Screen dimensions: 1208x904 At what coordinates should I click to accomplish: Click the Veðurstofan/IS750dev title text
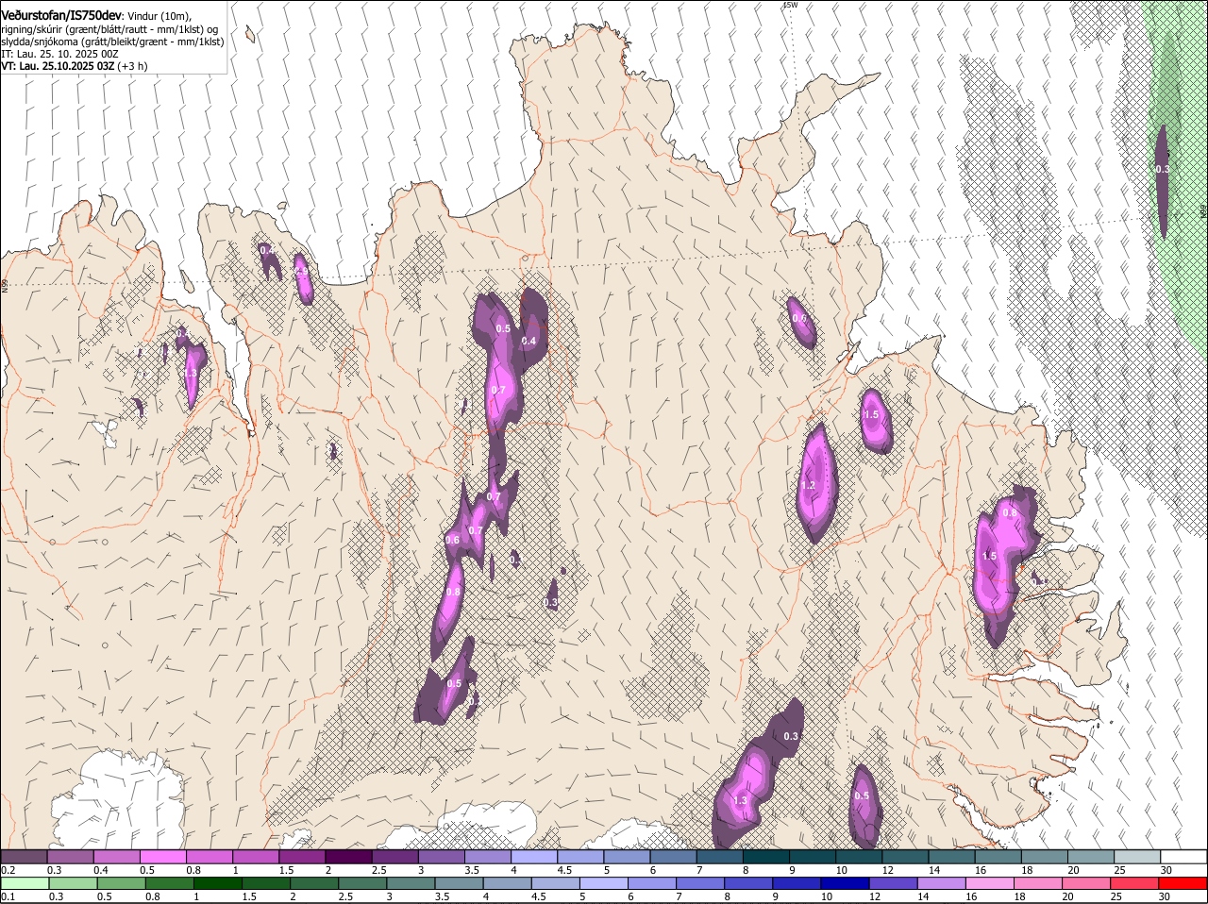click(x=61, y=15)
